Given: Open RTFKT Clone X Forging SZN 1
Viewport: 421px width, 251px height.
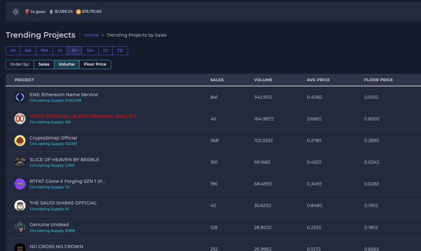Looking at the screenshot, I should click(x=67, y=181).
